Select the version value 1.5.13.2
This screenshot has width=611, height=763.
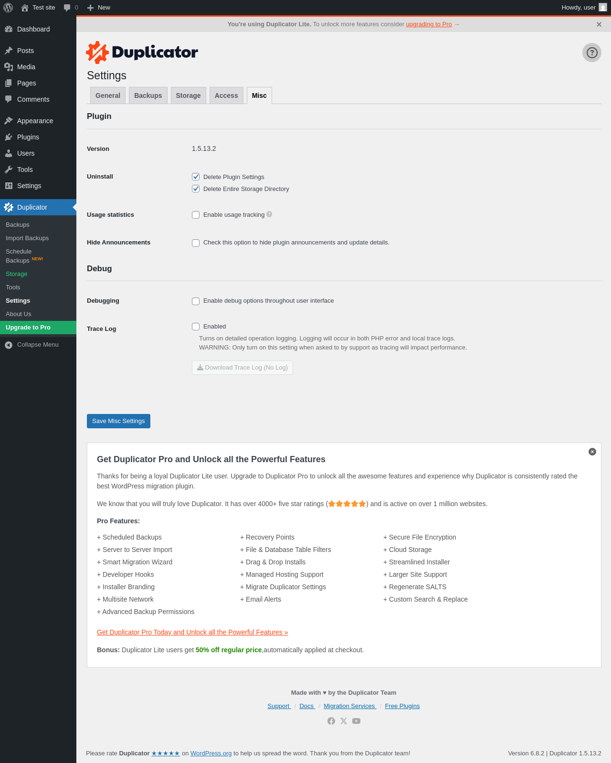point(204,148)
